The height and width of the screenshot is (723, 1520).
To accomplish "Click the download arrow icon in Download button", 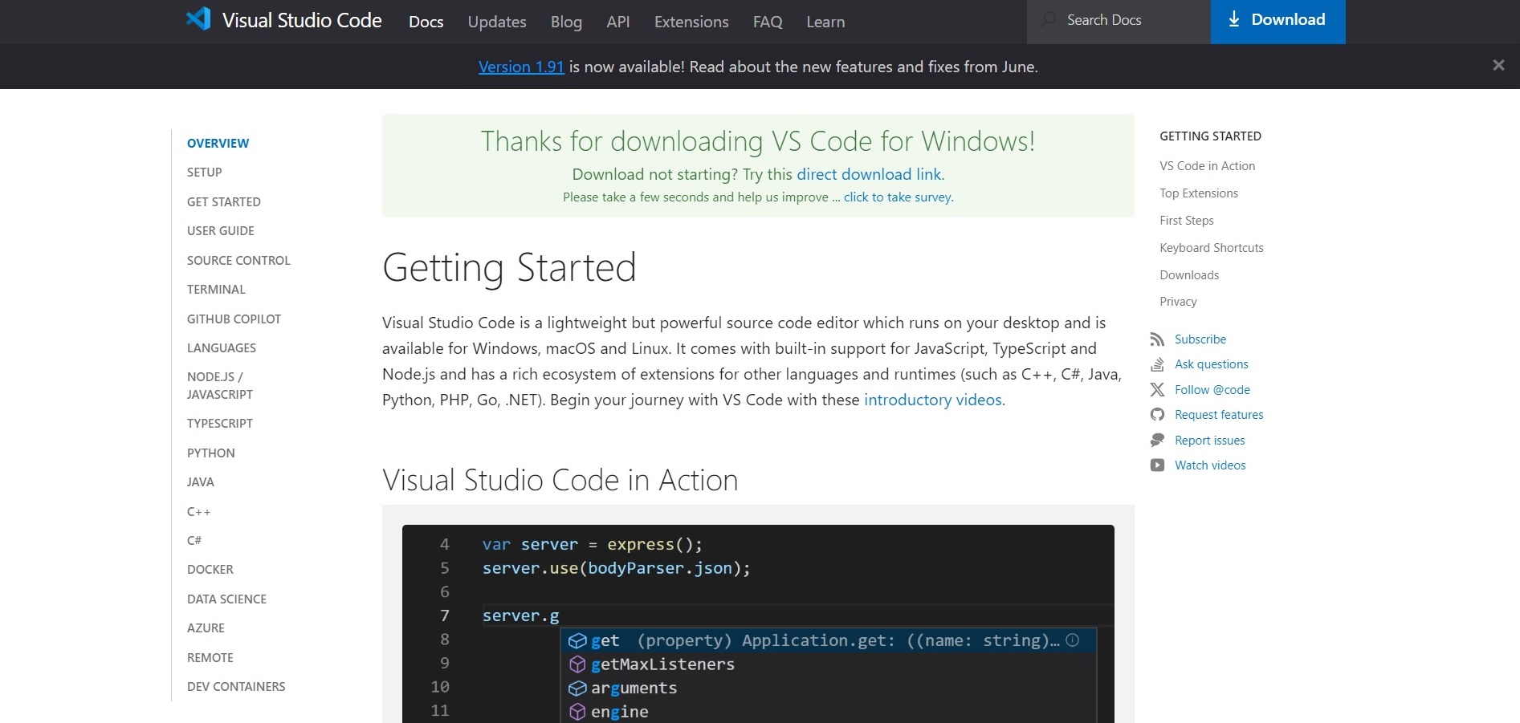I will pyautogui.click(x=1234, y=19).
